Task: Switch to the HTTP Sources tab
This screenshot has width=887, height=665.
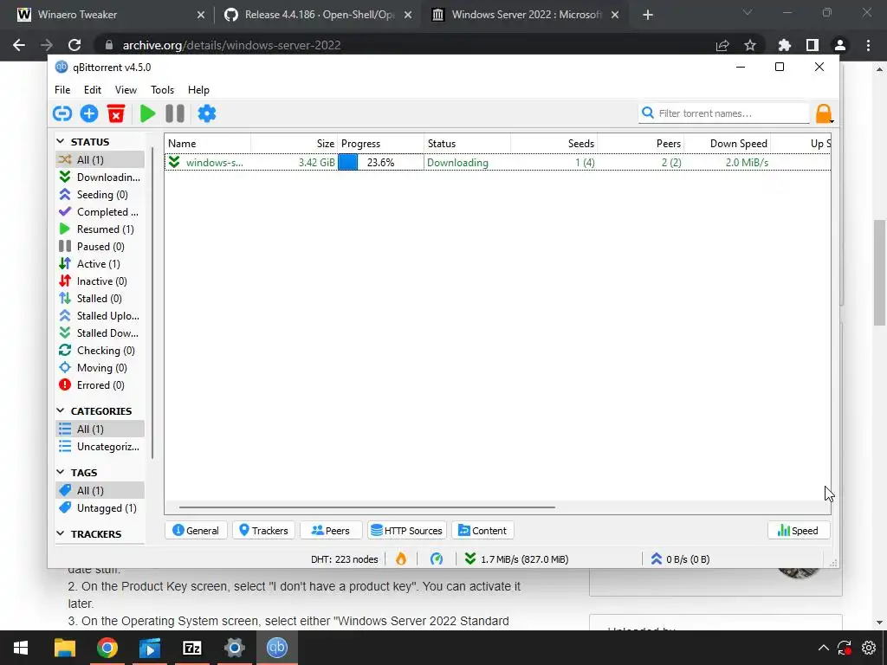Action: click(407, 531)
